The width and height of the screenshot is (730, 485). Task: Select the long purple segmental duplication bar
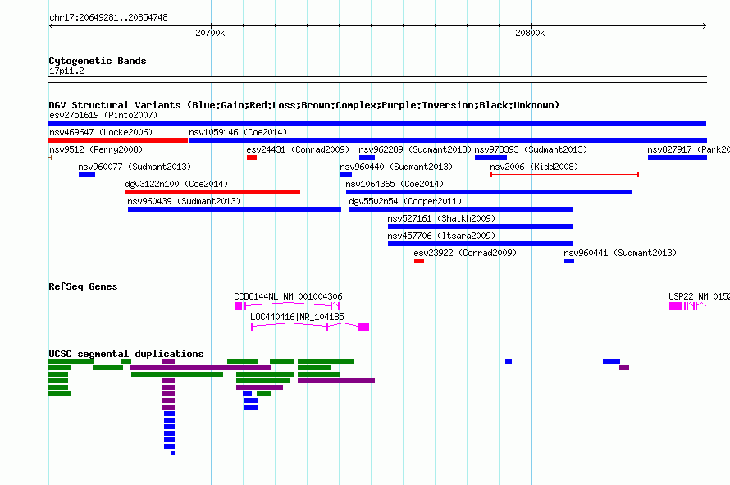click(201, 368)
